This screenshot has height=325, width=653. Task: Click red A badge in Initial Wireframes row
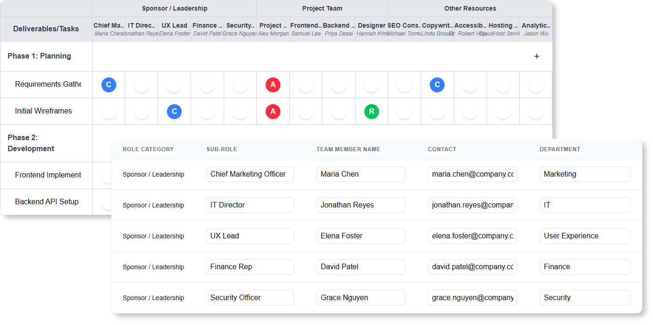273,111
